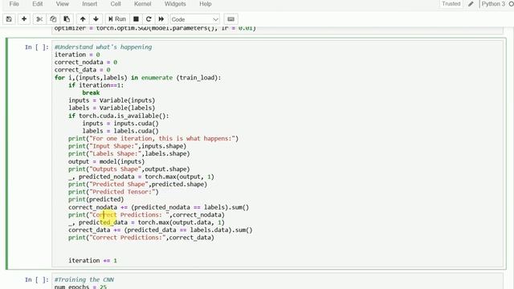This screenshot has height=289, width=514.
Task: Click the for loop enumerate(train_load) line
Action: coord(137,78)
